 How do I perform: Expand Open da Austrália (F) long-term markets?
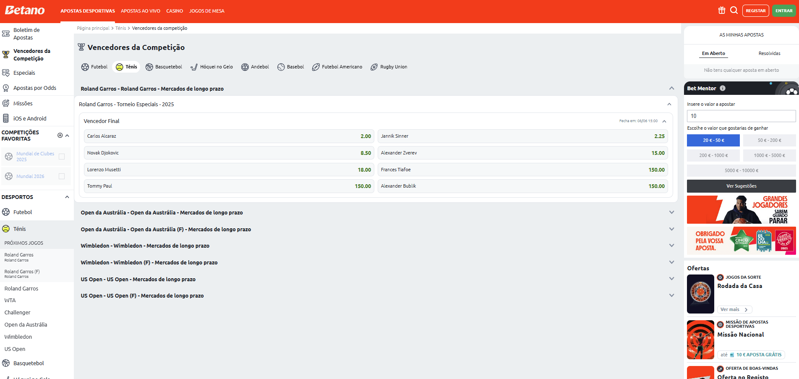671,229
